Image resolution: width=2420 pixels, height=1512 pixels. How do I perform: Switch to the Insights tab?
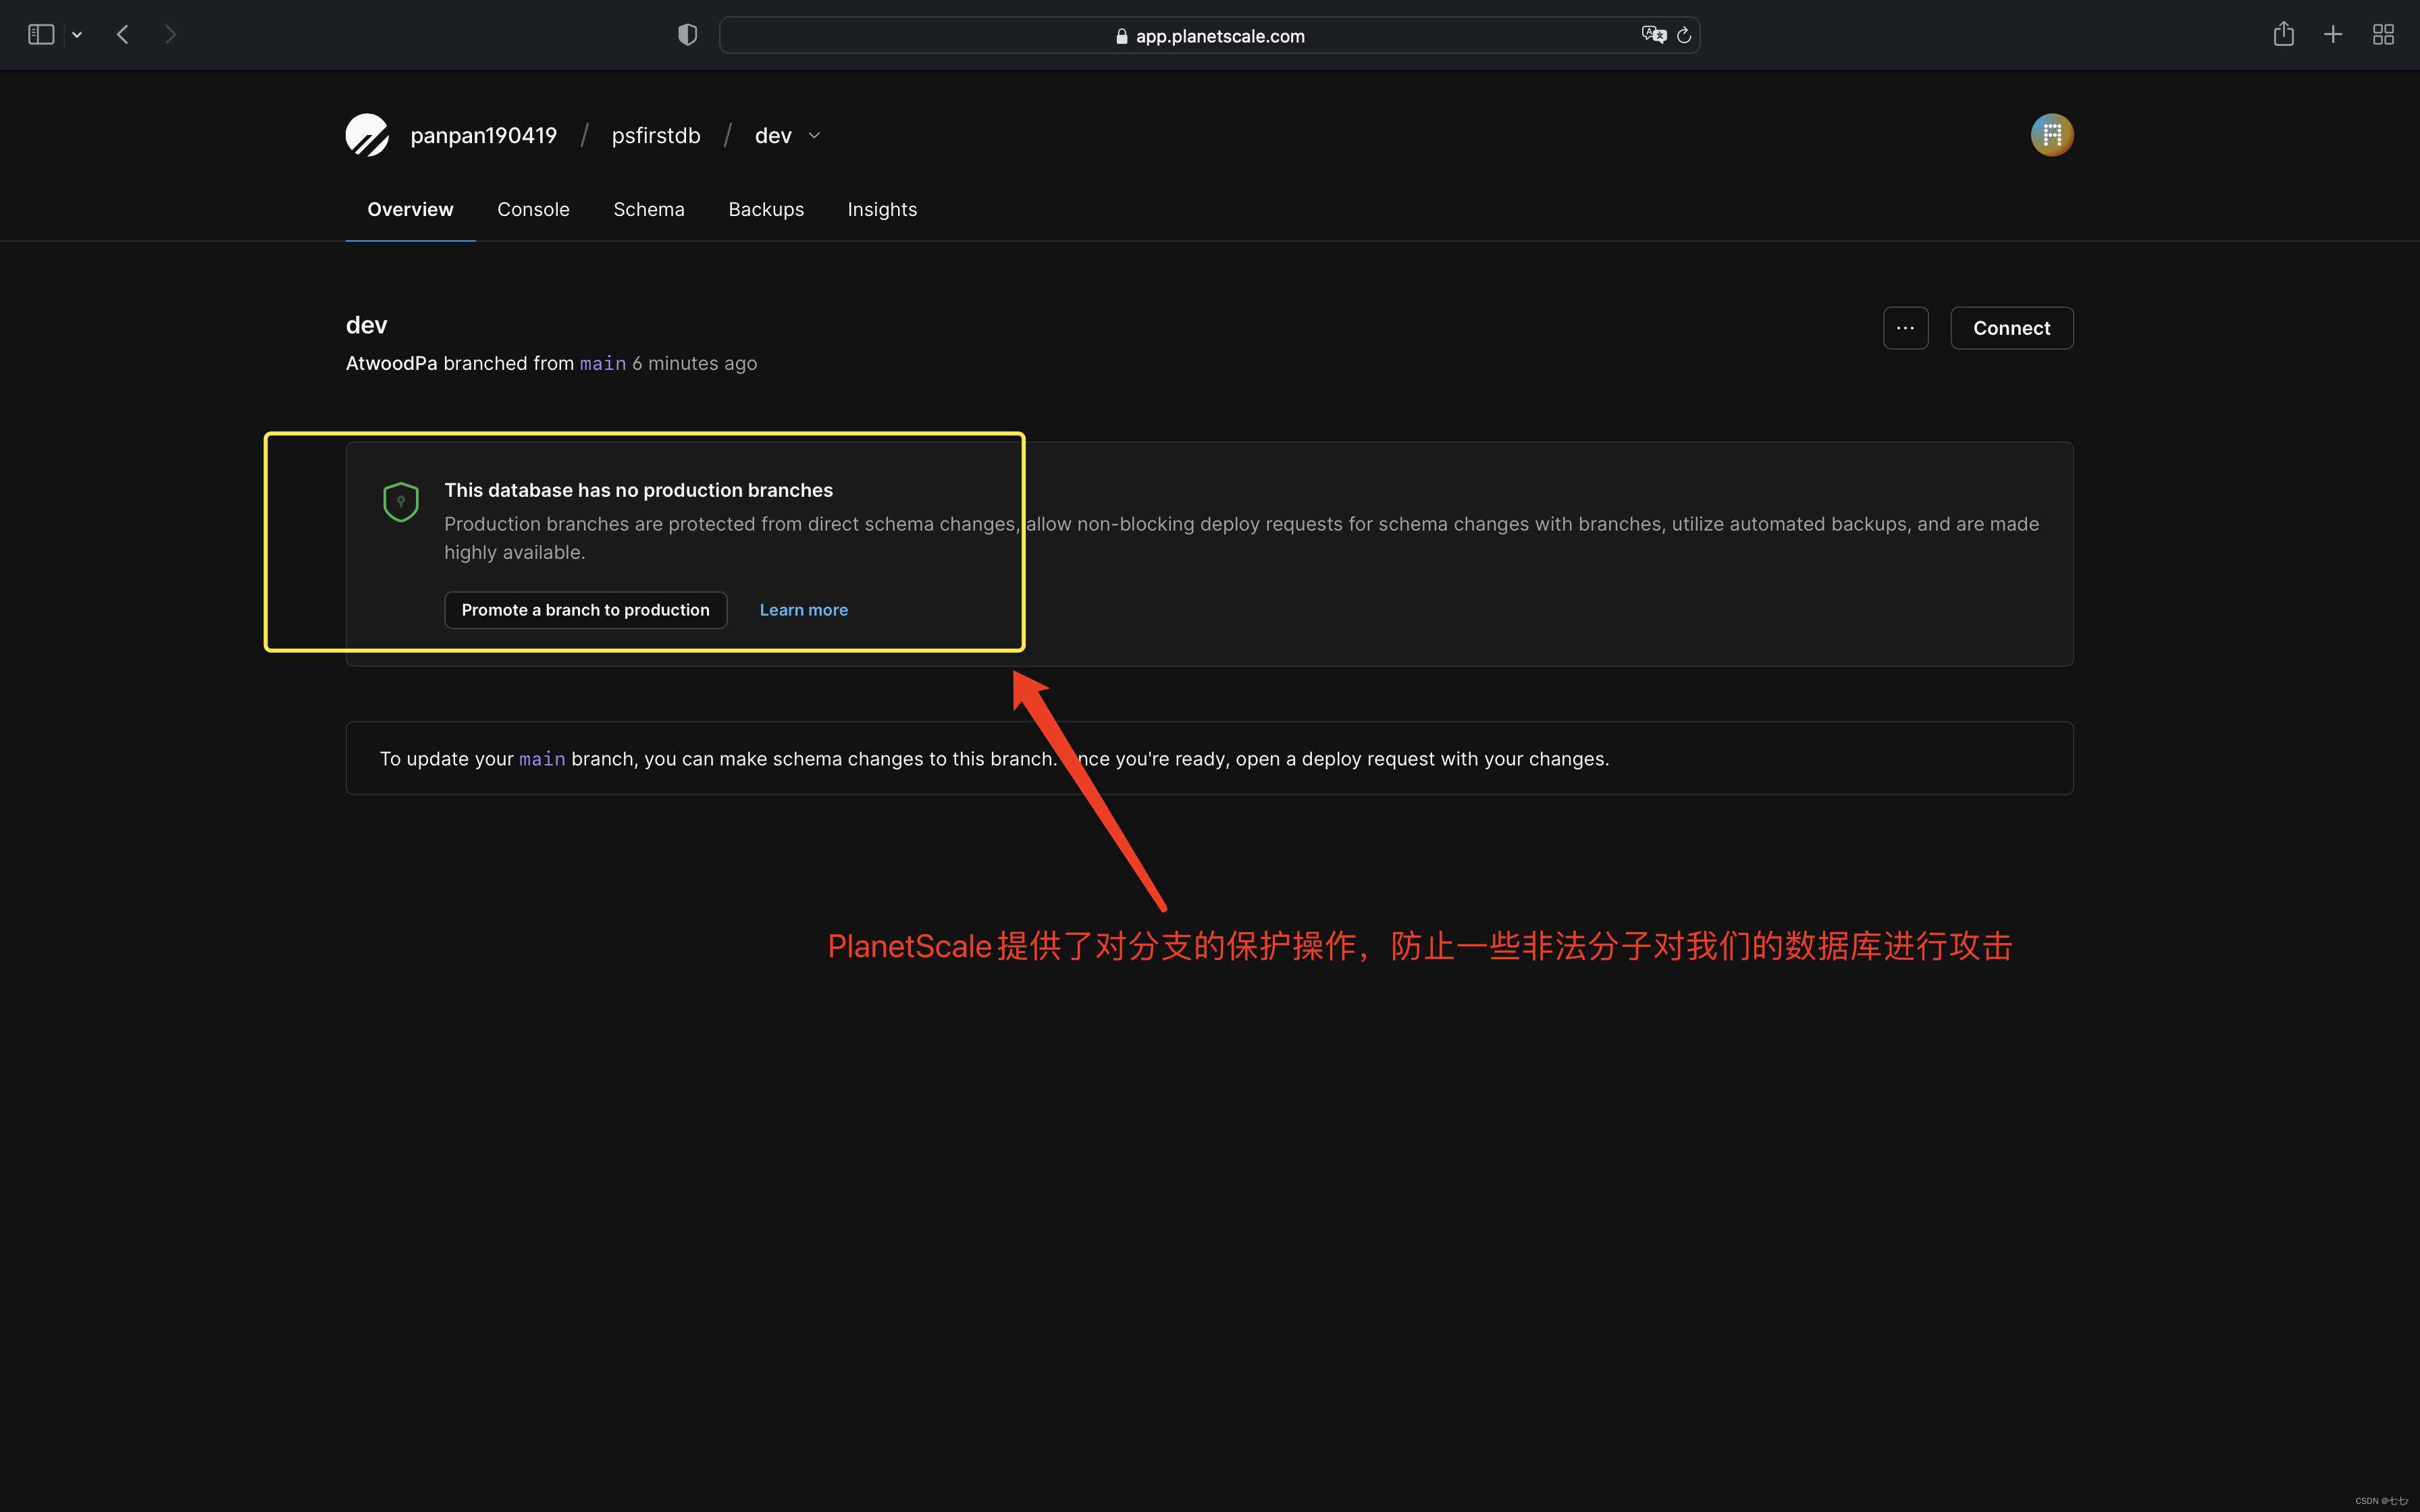(x=882, y=209)
